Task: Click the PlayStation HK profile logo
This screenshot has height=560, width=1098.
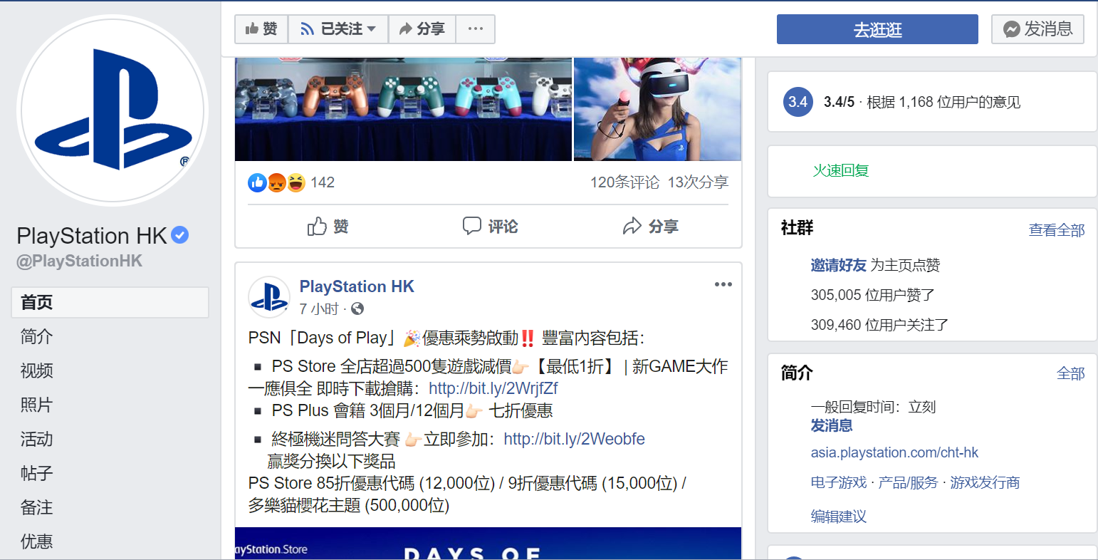Action: click(113, 110)
